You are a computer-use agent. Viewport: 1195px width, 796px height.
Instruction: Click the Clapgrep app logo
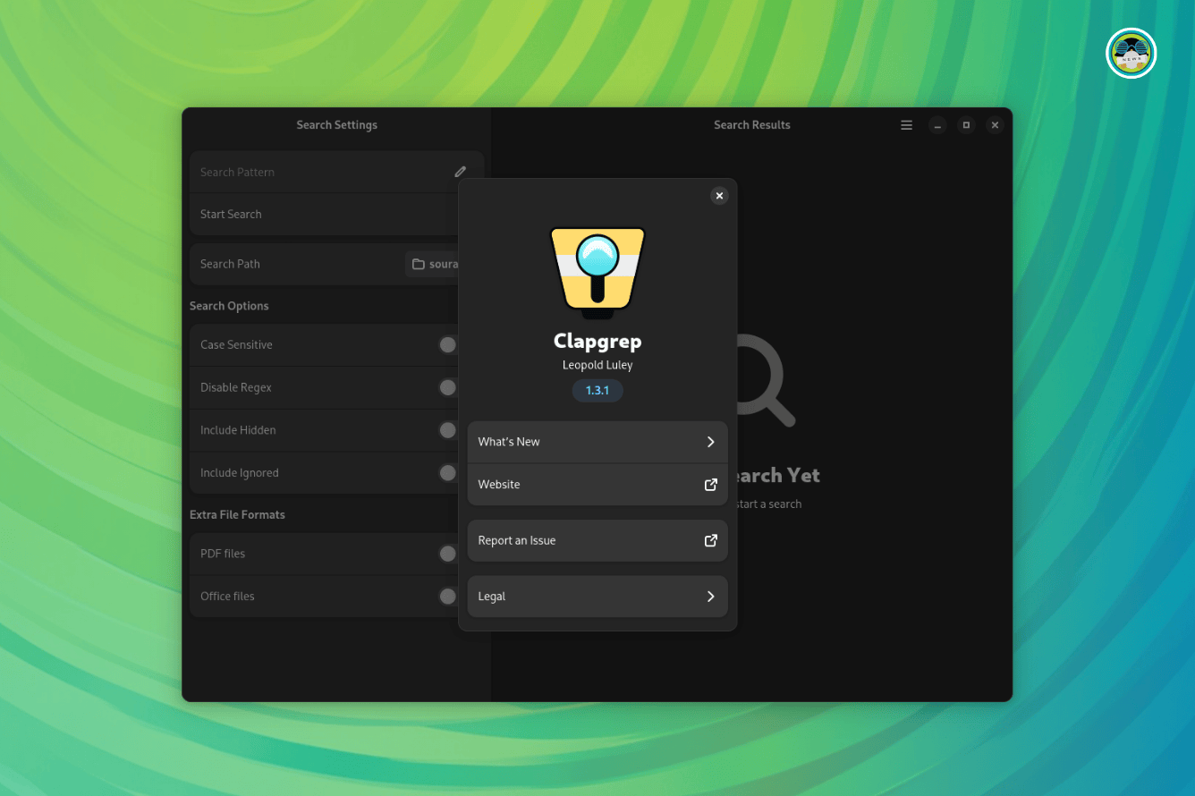point(597,272)
